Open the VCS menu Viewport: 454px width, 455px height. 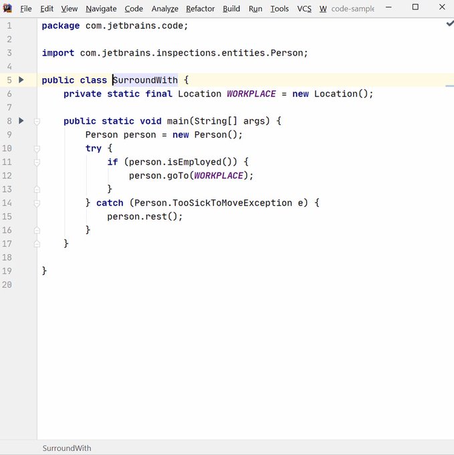304,9
